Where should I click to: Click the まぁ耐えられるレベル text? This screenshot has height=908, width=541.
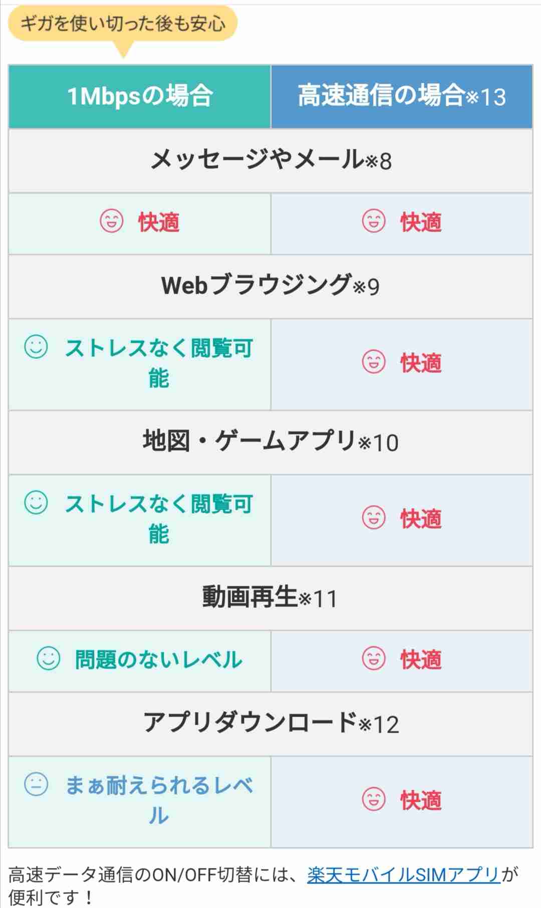pos(159,800)
